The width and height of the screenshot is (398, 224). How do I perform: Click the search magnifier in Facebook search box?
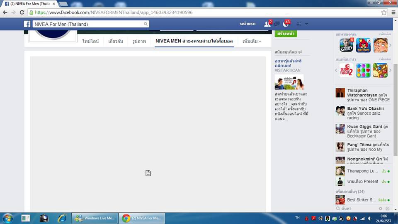(x=146, y=24)
